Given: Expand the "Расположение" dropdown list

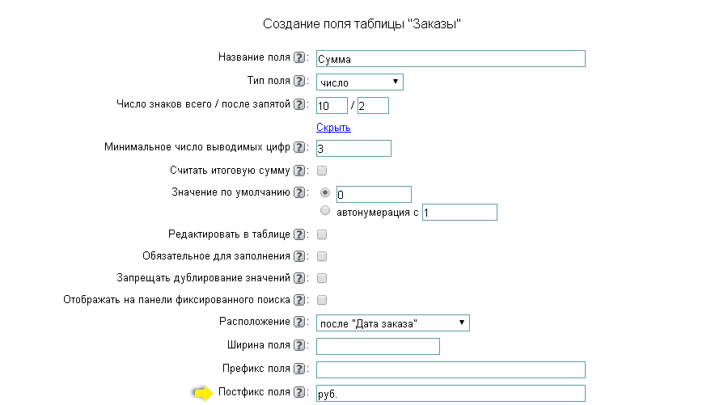Looking at the screenshot, I should (x=392, y=323).
